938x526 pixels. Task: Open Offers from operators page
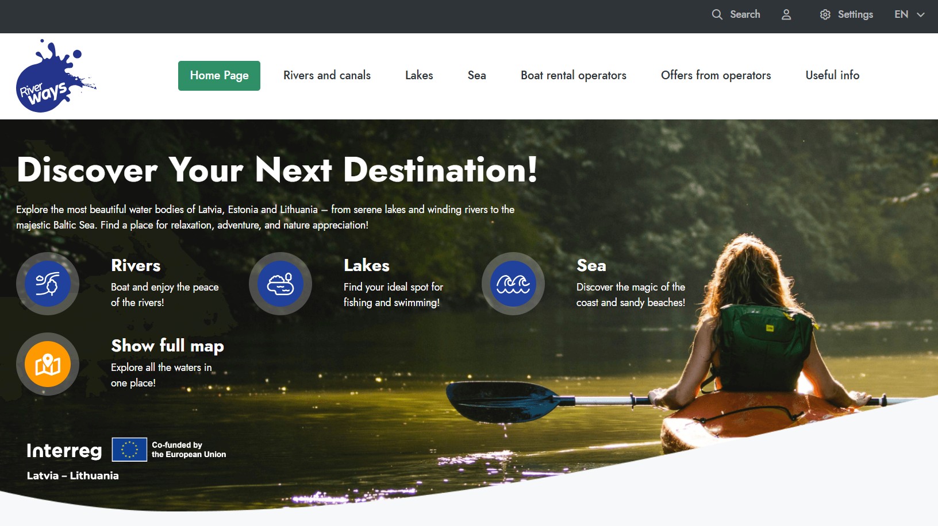pos(716,75)
